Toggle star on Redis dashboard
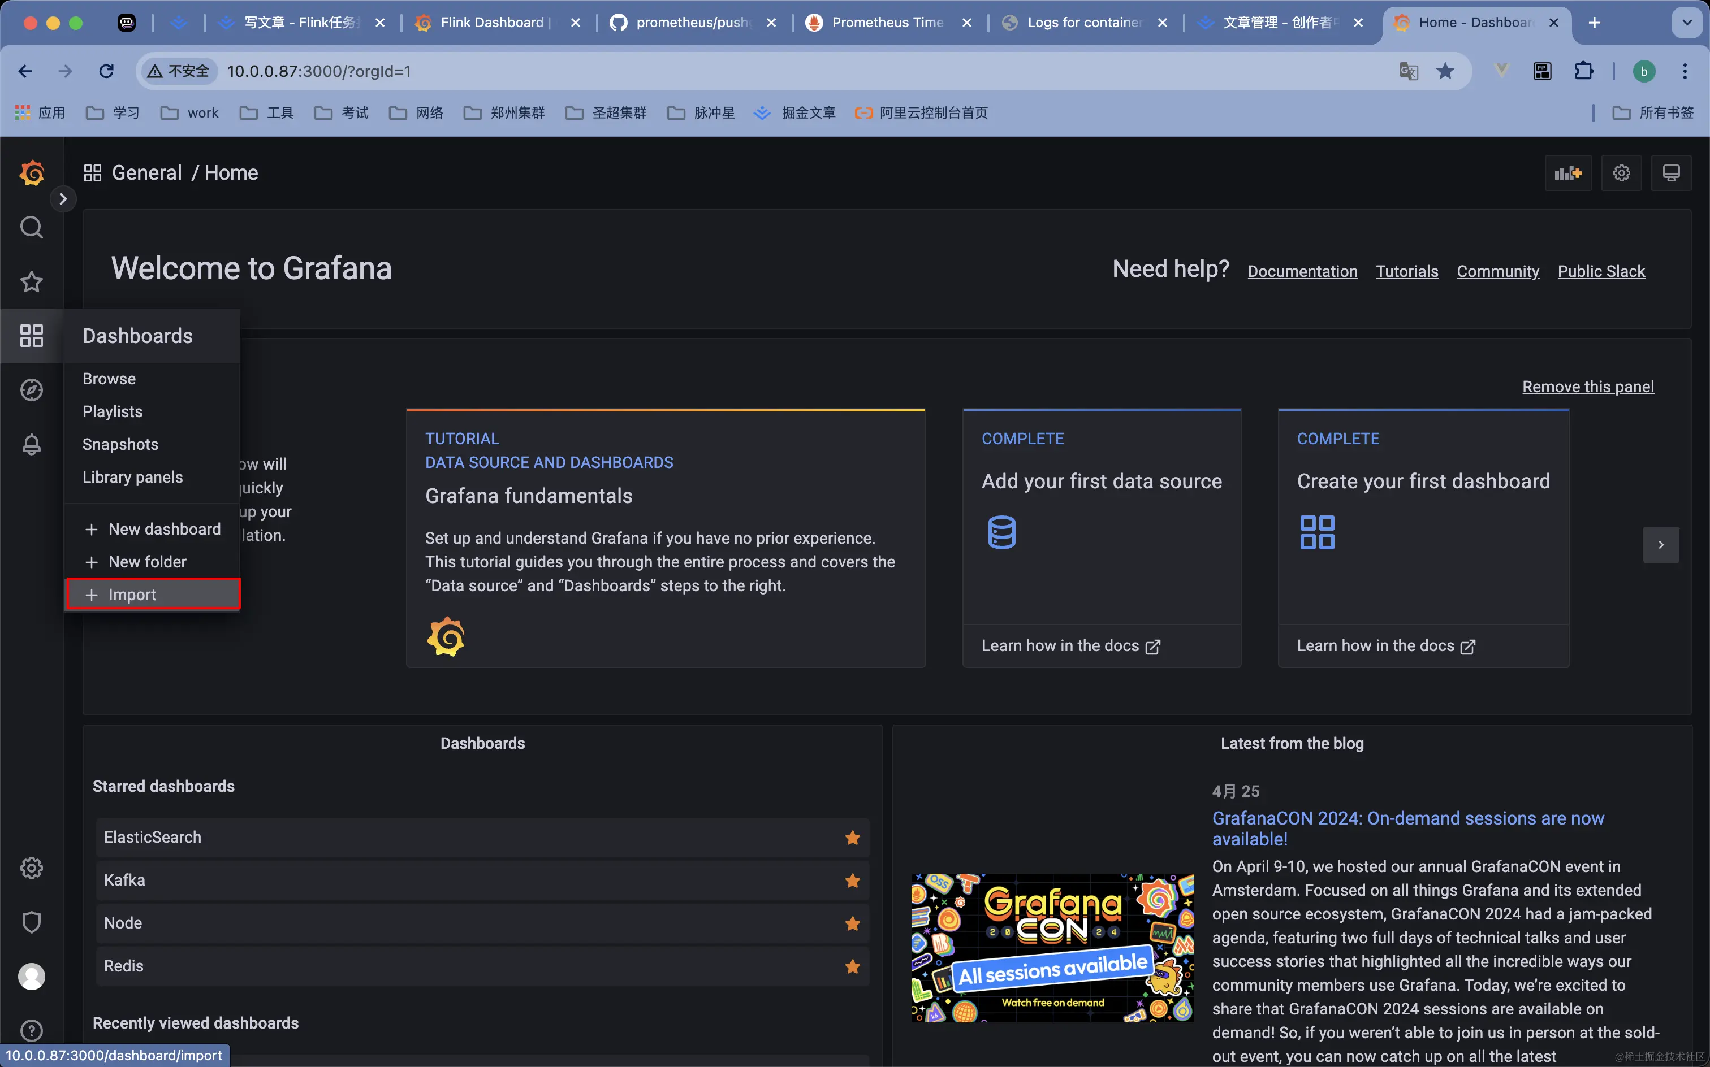The height and width of the screenshot is (1067, 1710). click(x=852, y=966)
